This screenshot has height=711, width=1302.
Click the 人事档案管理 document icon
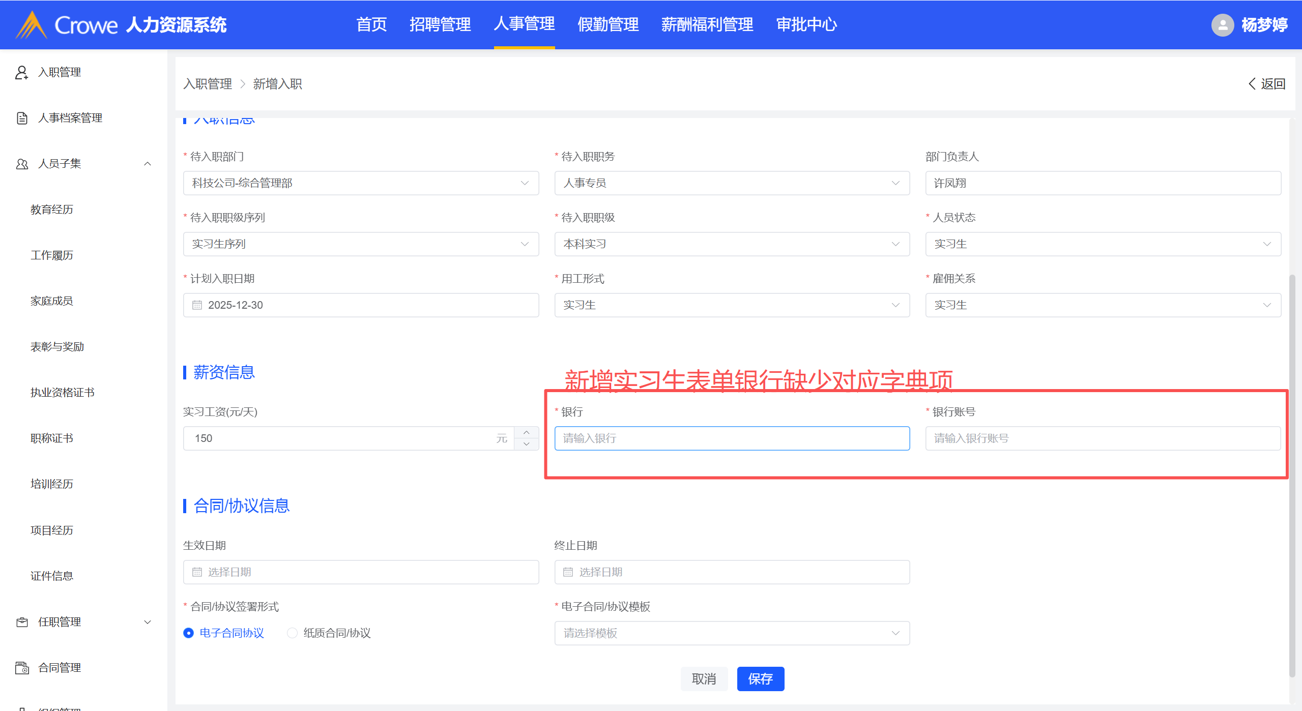22,118
